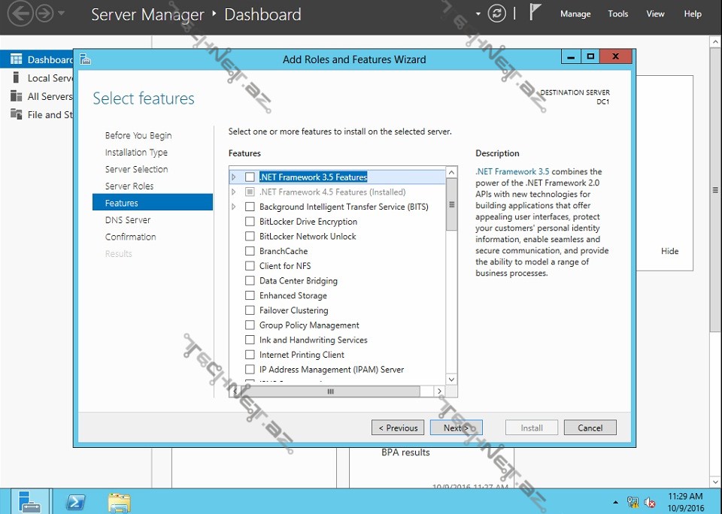Click Server Manager taskbar icon
722x514 pixels.
tap(31, 501)
